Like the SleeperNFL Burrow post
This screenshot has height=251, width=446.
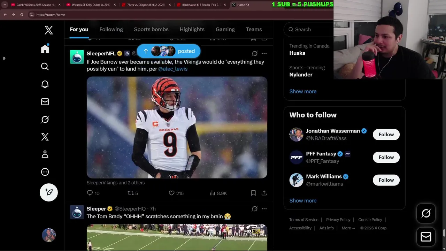176,193
